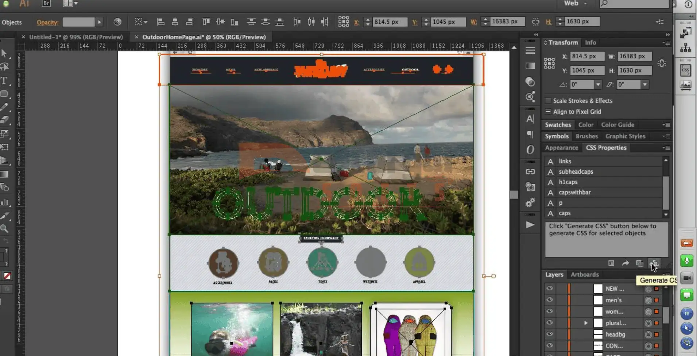Viewport: 697px width, 356px height.
Task: Switch to the Artboards tab
Action: click(x=584, y=274)
